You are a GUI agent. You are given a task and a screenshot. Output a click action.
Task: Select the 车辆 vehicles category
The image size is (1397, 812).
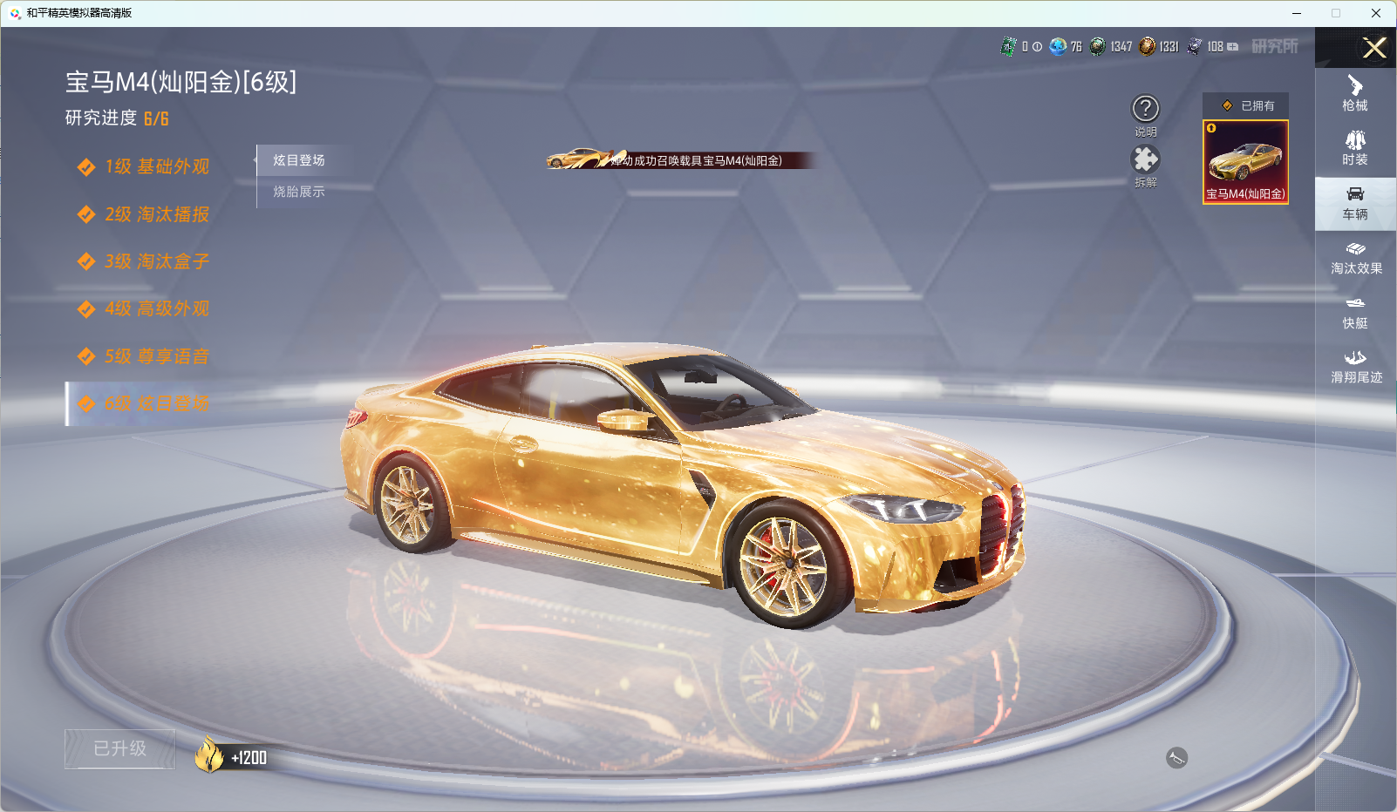pyautogui.click(x=1355, y=203)
